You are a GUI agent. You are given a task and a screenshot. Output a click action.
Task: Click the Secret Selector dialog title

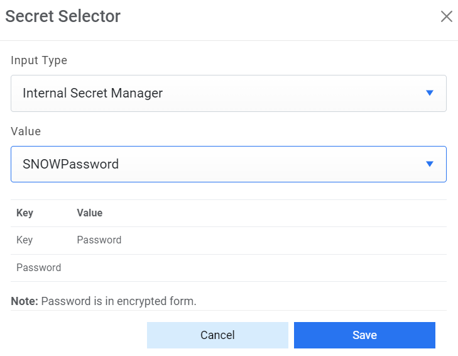point(63,16)
